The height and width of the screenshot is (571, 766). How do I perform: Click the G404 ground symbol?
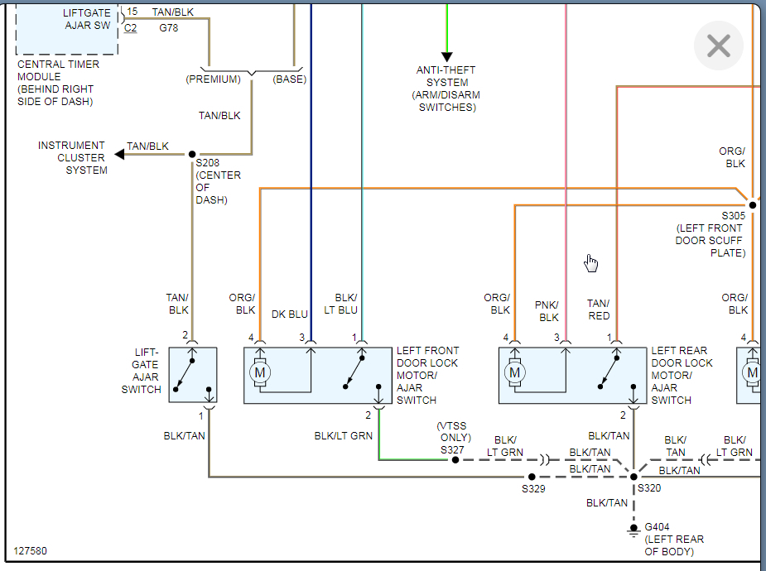click(634, 530)
